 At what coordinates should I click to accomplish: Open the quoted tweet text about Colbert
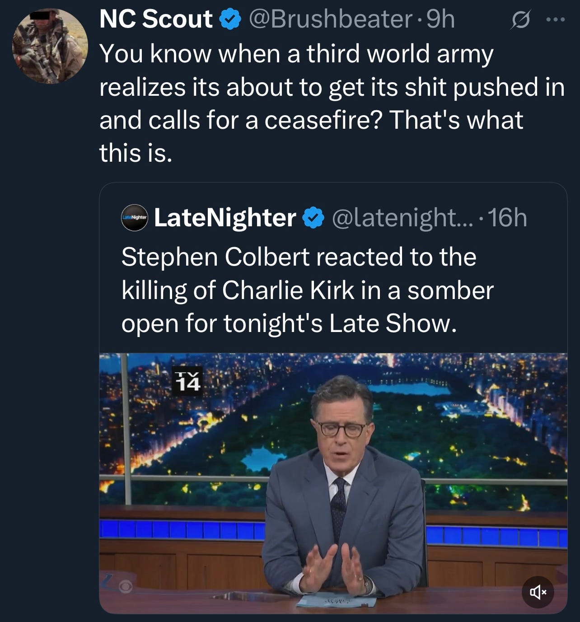(x=307, y=290)
